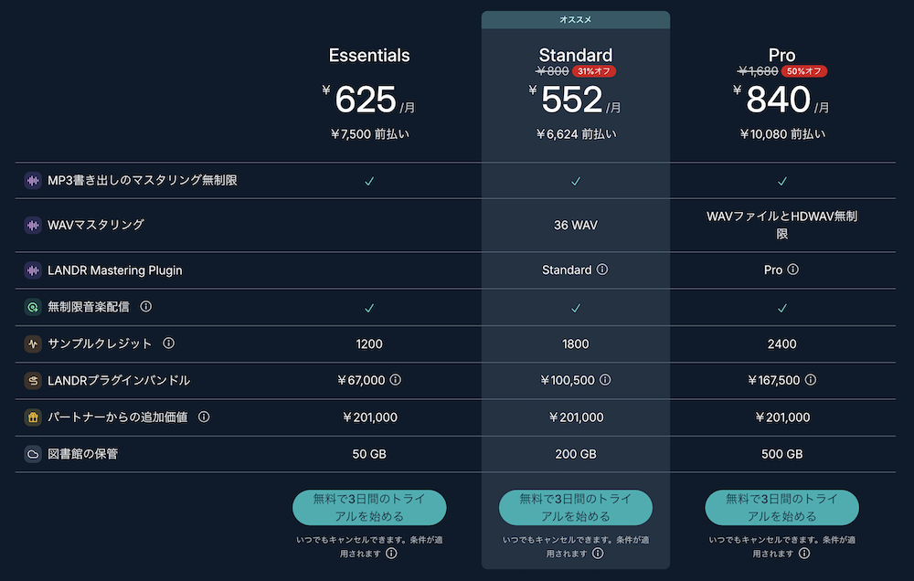The height and width of the screenshot is (581, 914).
Task: Open info for ¥67,000 plugin bundle
Action: click(396, 381)
